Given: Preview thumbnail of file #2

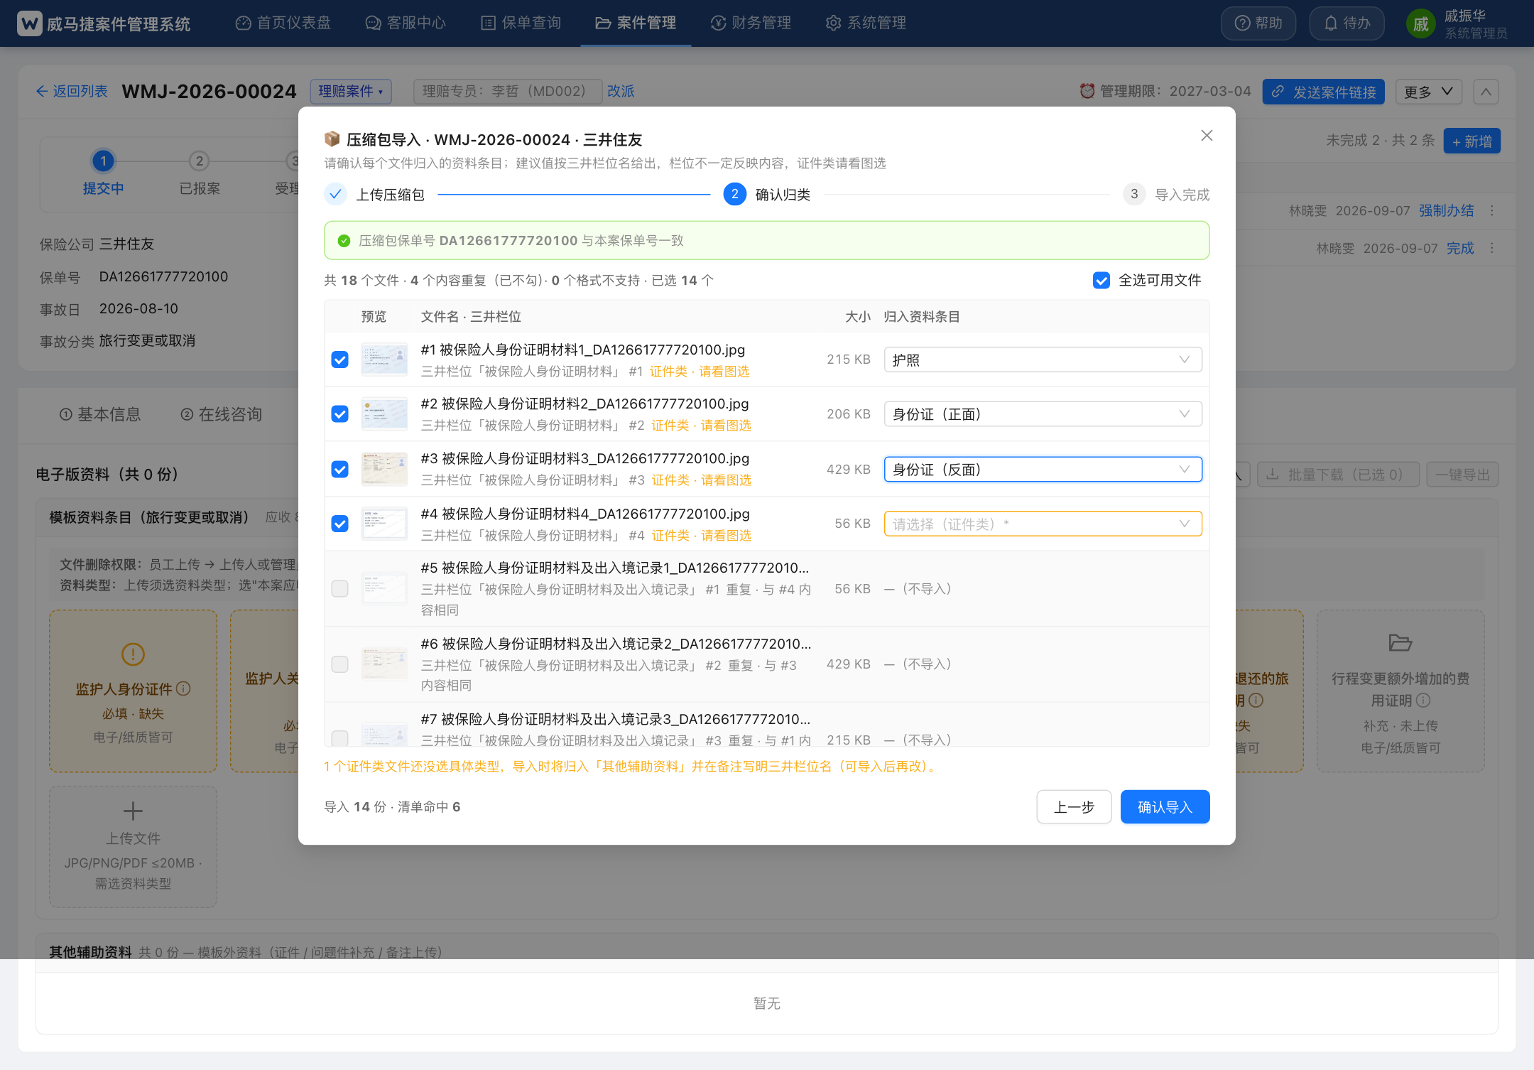Looking at the screenshot, I should coord(384,414).
